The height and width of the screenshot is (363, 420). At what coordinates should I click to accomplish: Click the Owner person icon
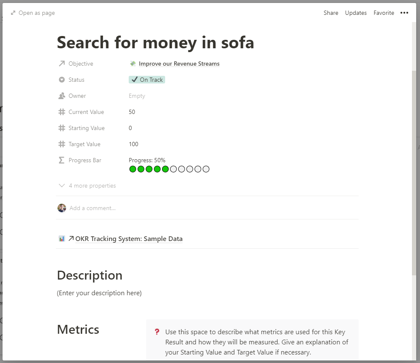[62, 96]
